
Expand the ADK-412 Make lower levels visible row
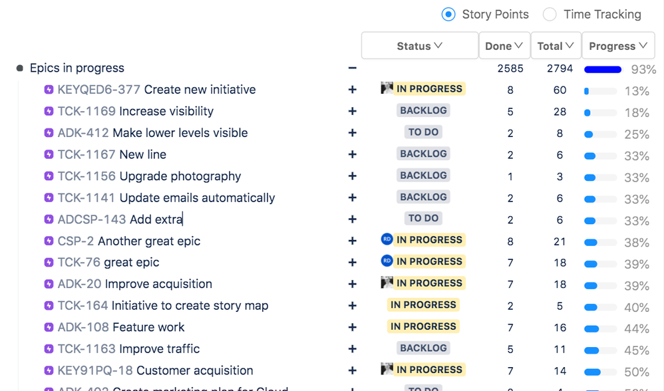pos(353,133)
